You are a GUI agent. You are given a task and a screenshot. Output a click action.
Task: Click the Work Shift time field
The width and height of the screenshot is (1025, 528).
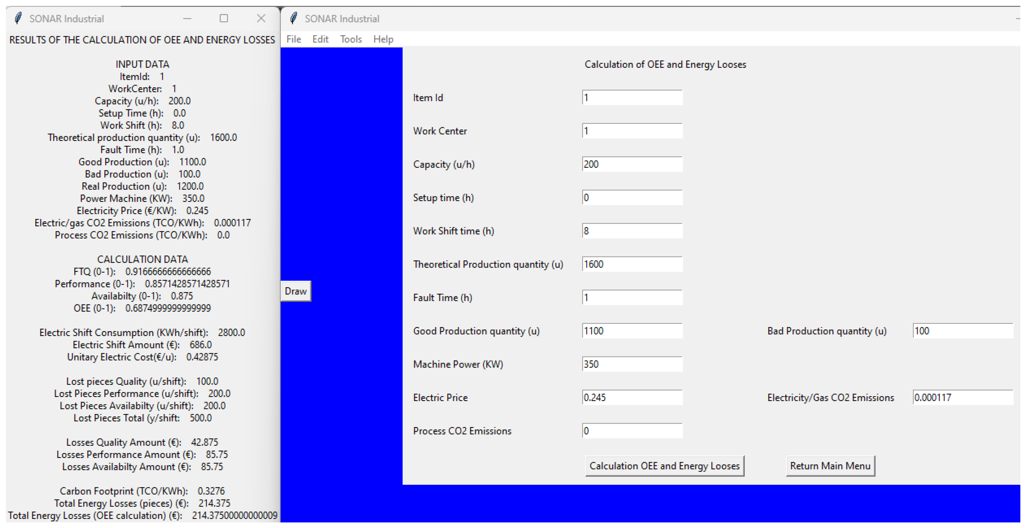632,231
